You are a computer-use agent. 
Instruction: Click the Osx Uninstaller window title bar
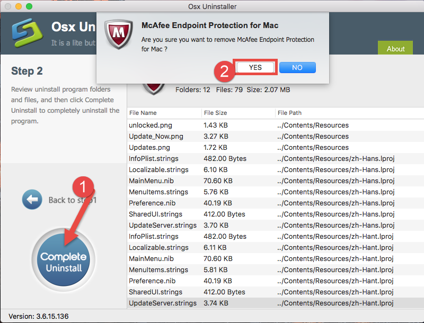(212, 6)
